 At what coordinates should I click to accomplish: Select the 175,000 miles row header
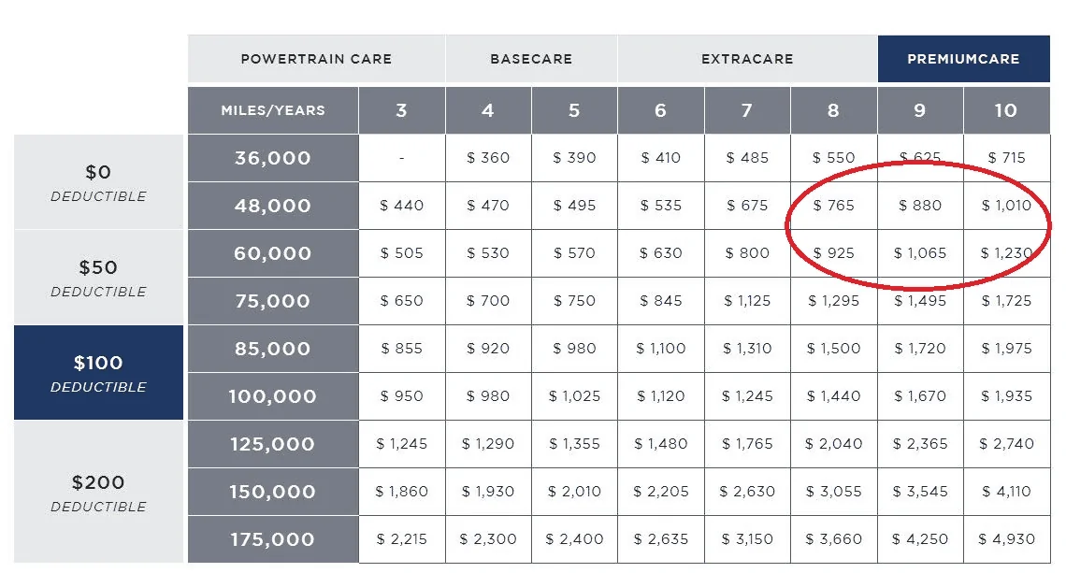(273, 539)
